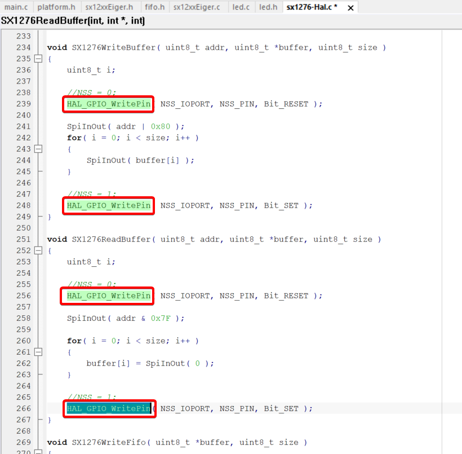Collapse SX1276ReadBuffer body fold at line 252
This screenshot has height=454, width=462.
tap(38, 250)
